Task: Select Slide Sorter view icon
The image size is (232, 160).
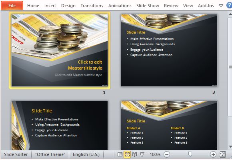Action: [x=127, y=154]
